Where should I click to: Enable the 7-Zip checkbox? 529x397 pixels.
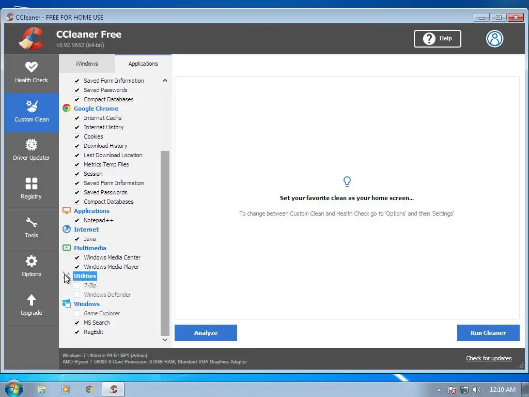[77, 285]
